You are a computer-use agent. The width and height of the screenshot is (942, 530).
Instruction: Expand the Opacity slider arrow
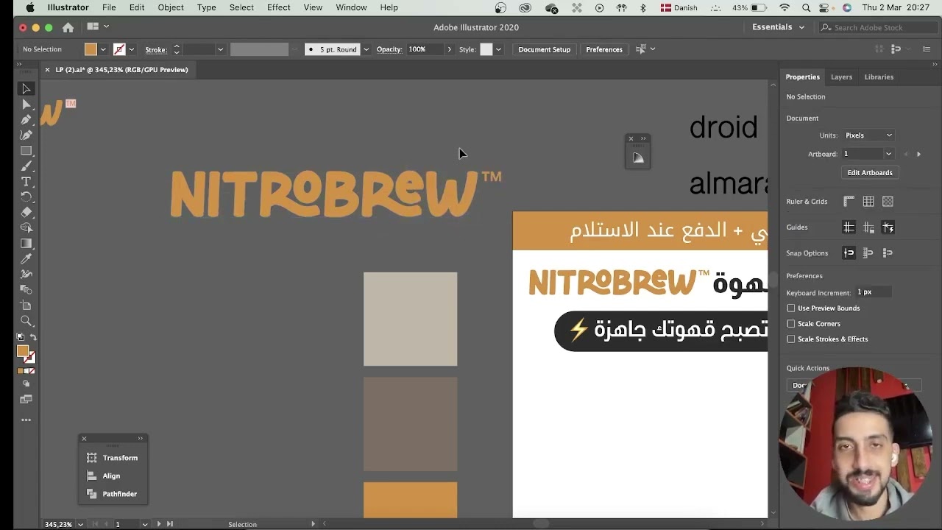[x=449, y=49]
